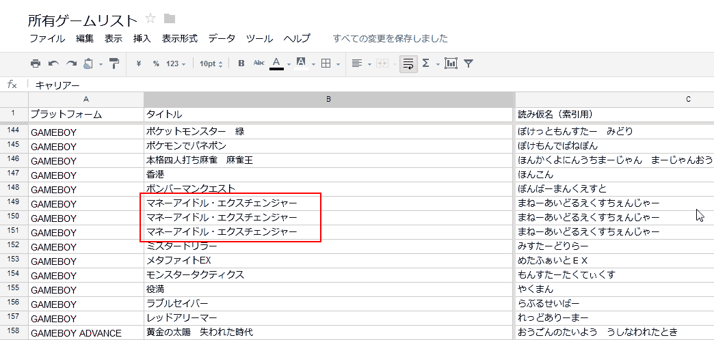The image size is (714, 340).
Task: Click the 読み仮名（索引用） header cell
Action: point(614,114)
